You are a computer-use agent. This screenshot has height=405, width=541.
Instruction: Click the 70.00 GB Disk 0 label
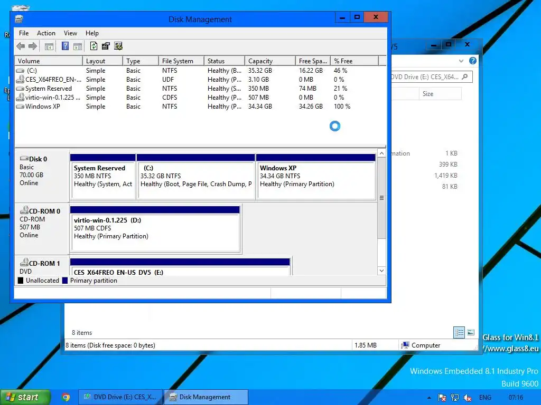[x=31, y=175]
